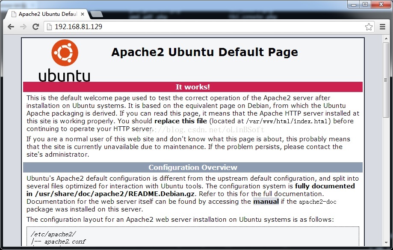Click the 'fully documented' bold text
This screenshot has height=250, width=393.
tap(325, 186)
